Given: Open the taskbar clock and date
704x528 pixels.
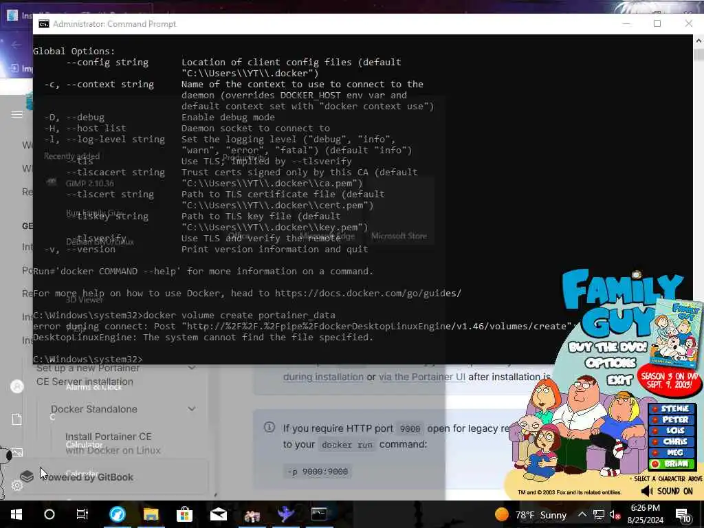Looking at the screenshot, I should 645,514.
